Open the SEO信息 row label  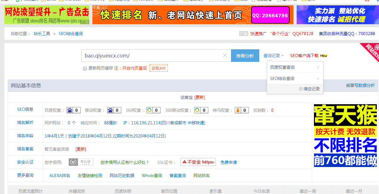[25, 110]
